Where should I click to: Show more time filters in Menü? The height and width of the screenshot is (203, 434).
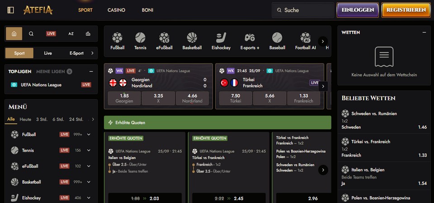pyautogui.click(x=93, y=119)
